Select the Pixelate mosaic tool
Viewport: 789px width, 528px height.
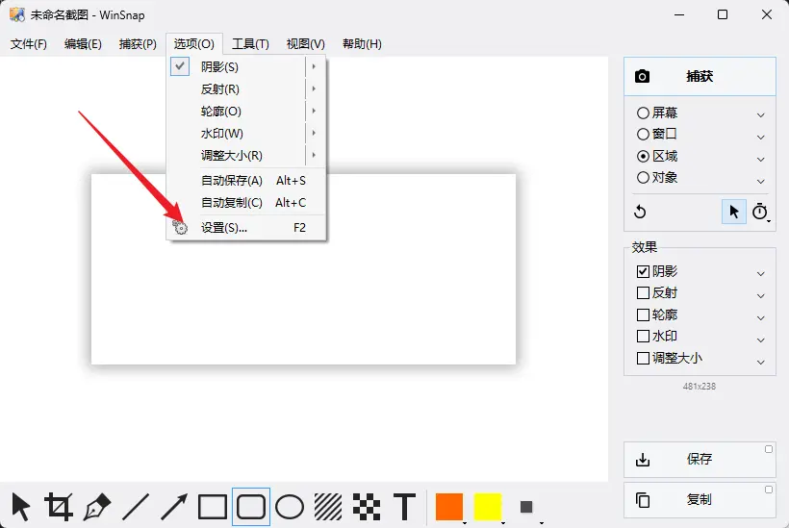point(367,507)
